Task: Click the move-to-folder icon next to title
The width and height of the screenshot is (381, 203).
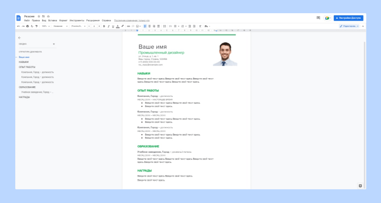Action: (x=43, y=16)
